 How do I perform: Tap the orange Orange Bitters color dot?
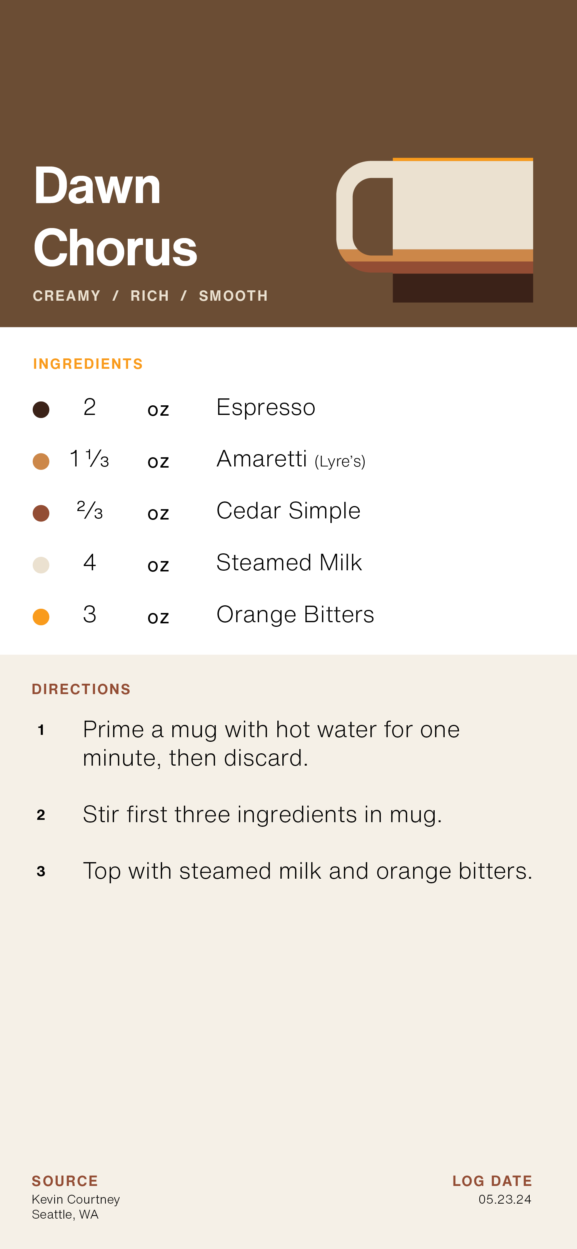(x=41, y=617)
